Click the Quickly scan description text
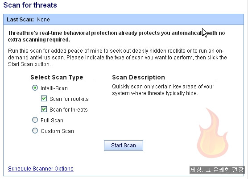This screenshot has width=248, height=179. point(163,90)
